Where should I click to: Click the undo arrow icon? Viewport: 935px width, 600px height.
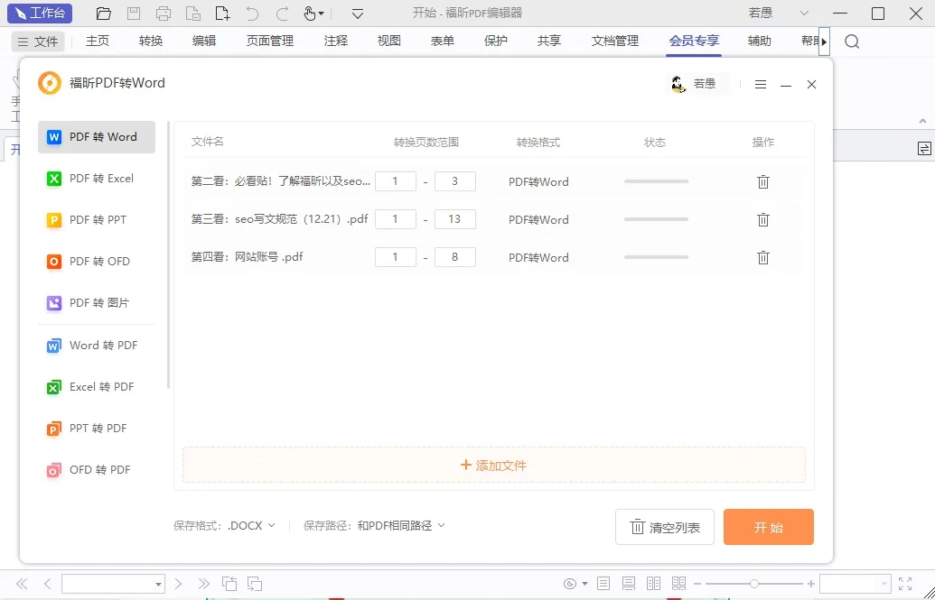pos(252,14)
